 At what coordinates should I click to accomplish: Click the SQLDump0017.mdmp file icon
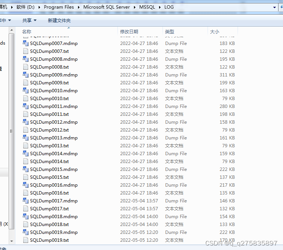[26, 201]
